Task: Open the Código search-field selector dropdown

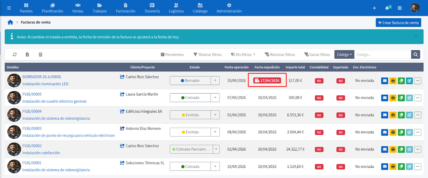Action: click(344, 55)
